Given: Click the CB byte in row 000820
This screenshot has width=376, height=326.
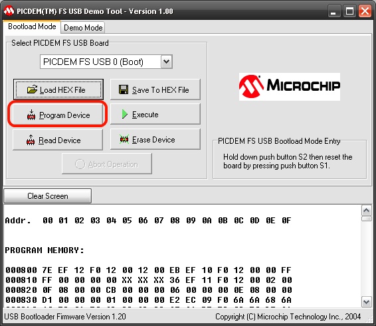Looking at the screenshot, I should point(111,290).
